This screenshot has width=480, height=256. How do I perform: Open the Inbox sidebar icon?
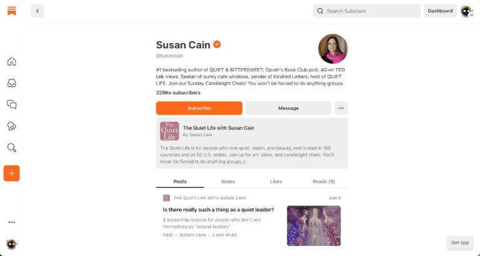tap(12, 83)
